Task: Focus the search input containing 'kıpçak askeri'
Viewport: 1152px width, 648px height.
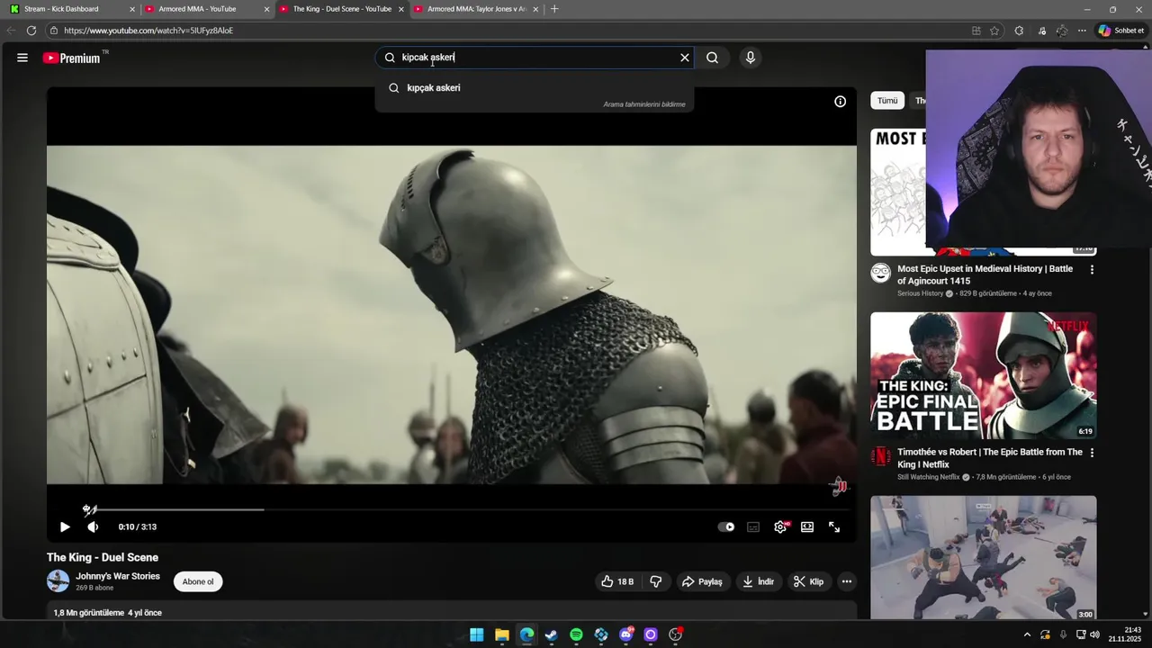Action: click(535, 58)
